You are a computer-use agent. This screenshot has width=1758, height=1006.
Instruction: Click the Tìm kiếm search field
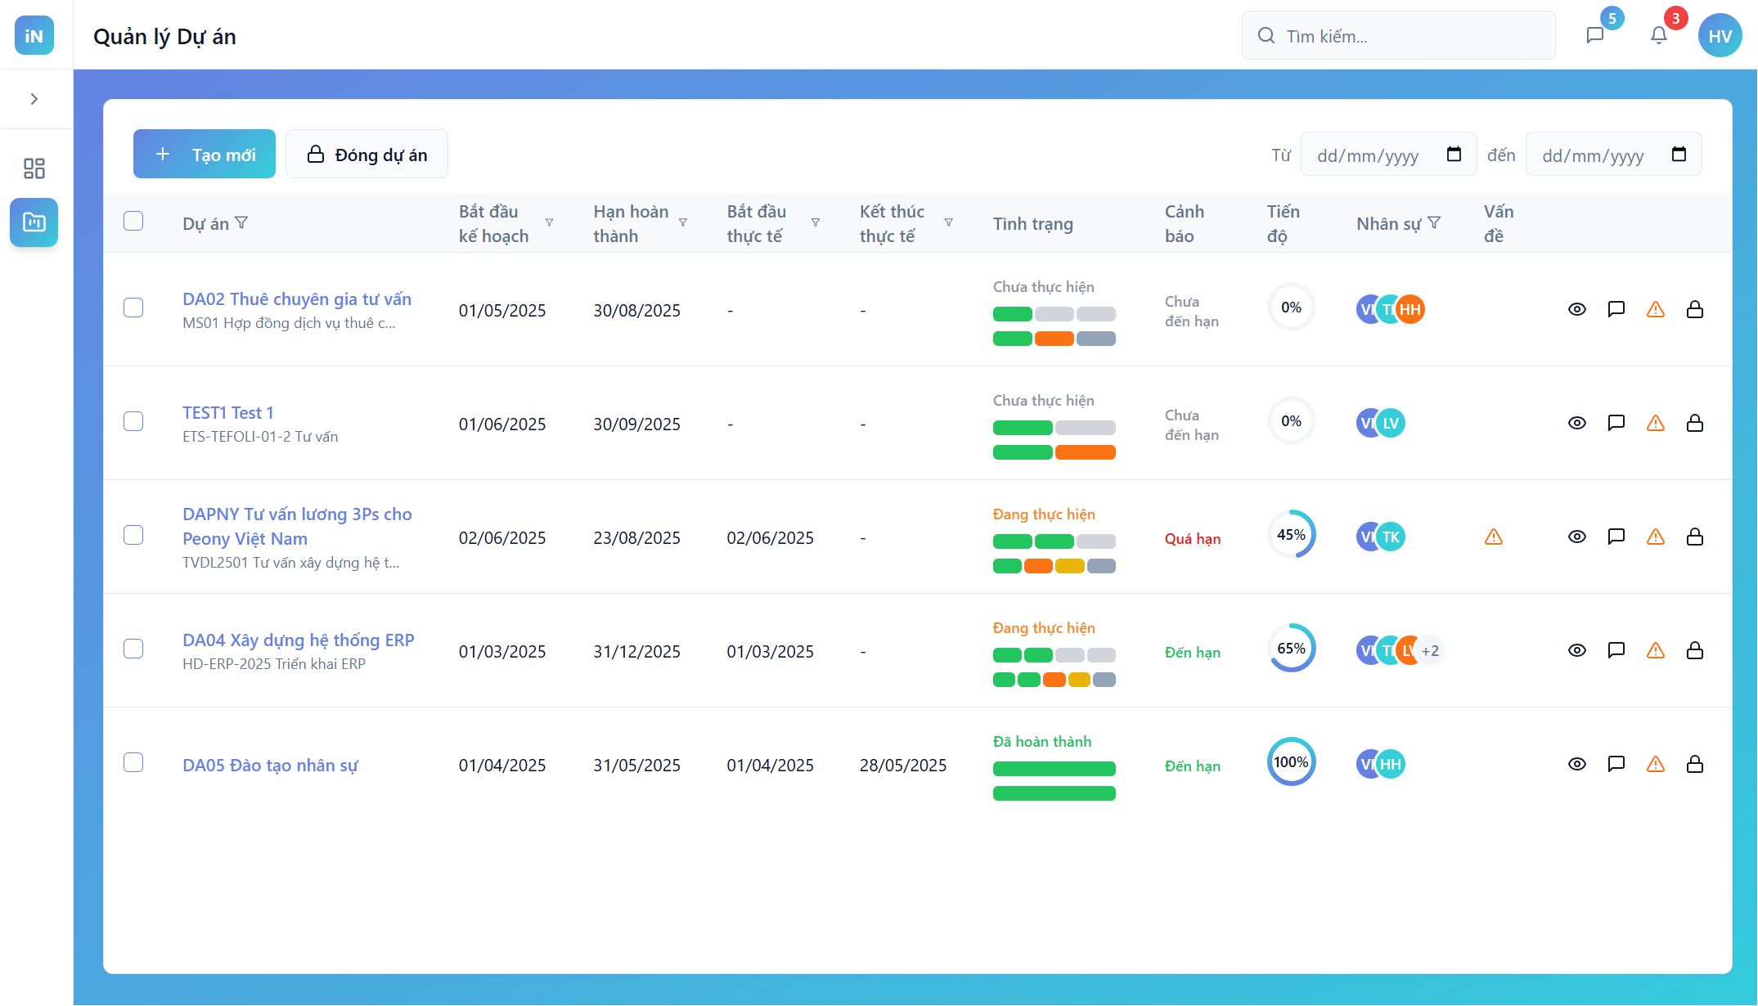[1399, 36]
